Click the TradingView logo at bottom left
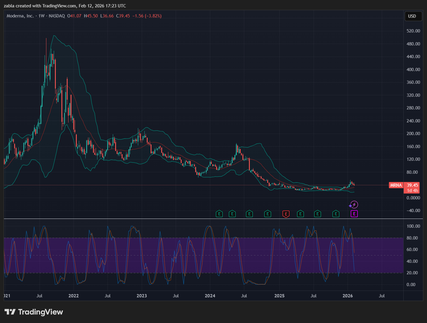Viewport: 427px width, 323px height. (34, 312)
